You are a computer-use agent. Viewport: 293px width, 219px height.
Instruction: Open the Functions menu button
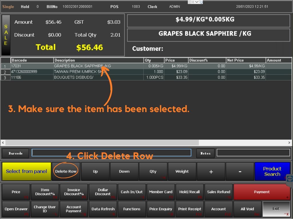(x=132, y=209)
